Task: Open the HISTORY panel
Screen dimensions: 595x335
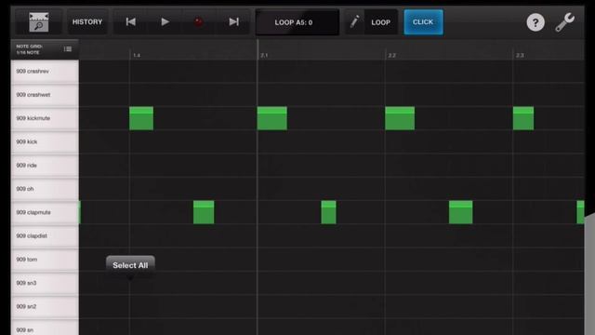Action: [87, 22]
